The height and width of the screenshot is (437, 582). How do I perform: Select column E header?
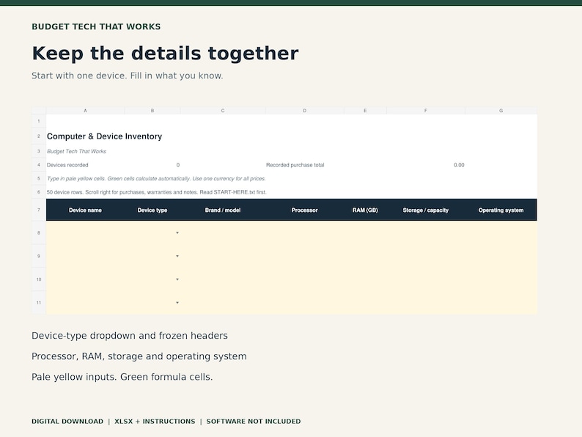tap(365, 111)
